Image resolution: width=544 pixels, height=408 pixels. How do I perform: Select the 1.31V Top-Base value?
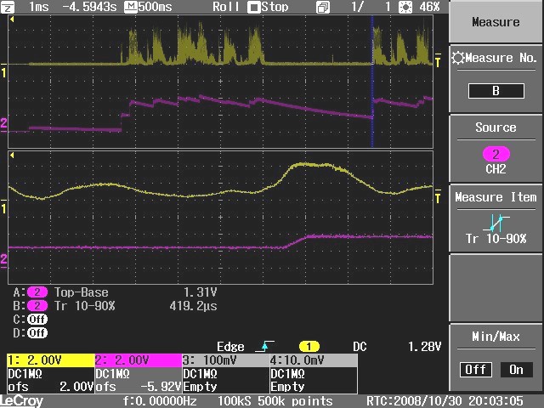pos(201,292)
